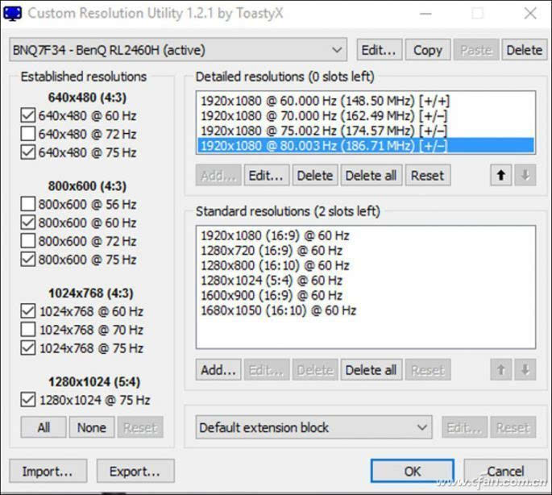Select 1600x900 (16:9) @ 60 Hz entry
The image size is (552, 495).
click(365, 295)
